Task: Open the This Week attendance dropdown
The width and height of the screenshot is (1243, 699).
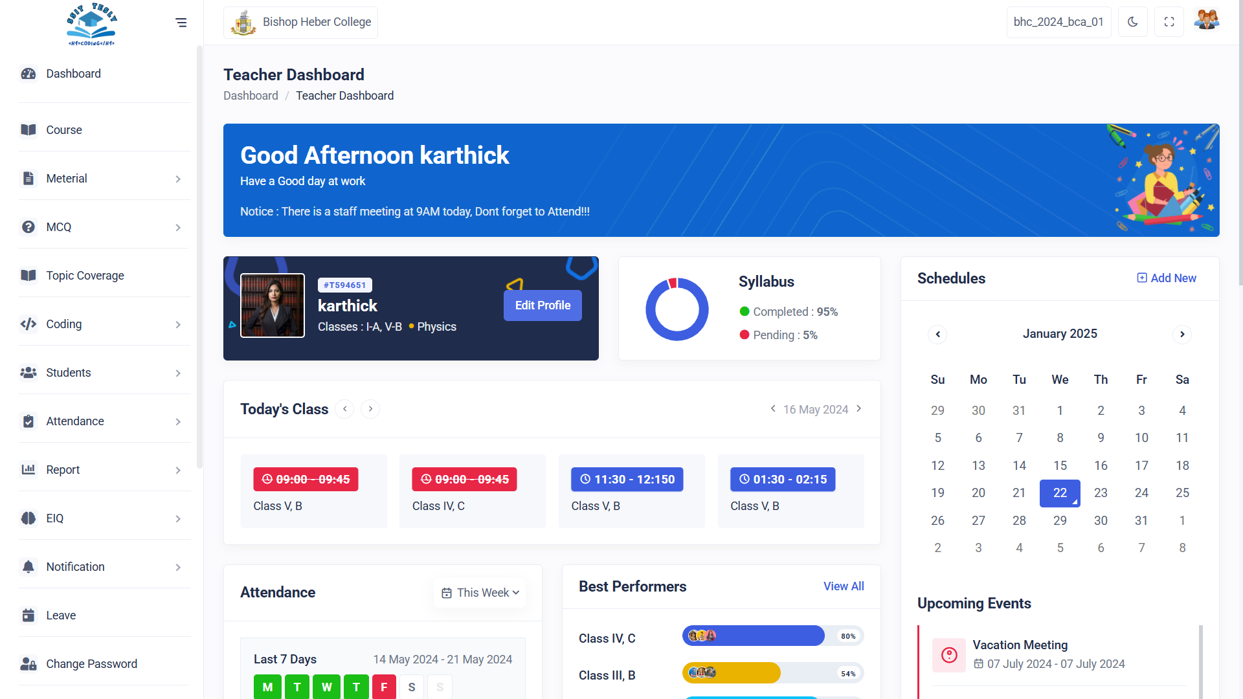Action: click(x=480, y=593)
